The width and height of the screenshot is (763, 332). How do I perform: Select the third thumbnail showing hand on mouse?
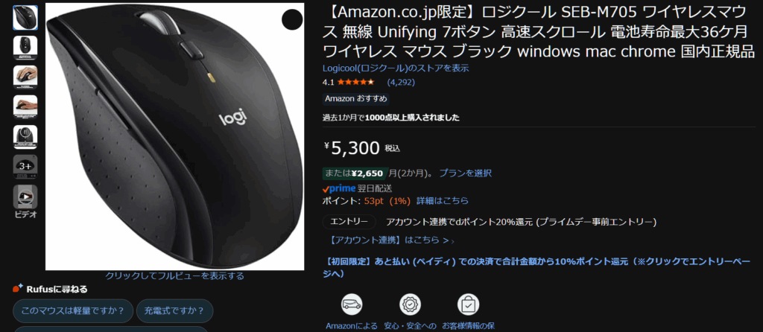pos(25,77)
